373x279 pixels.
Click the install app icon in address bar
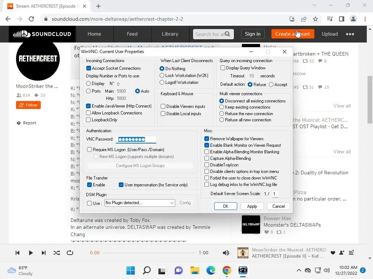[x=292, y=19]
